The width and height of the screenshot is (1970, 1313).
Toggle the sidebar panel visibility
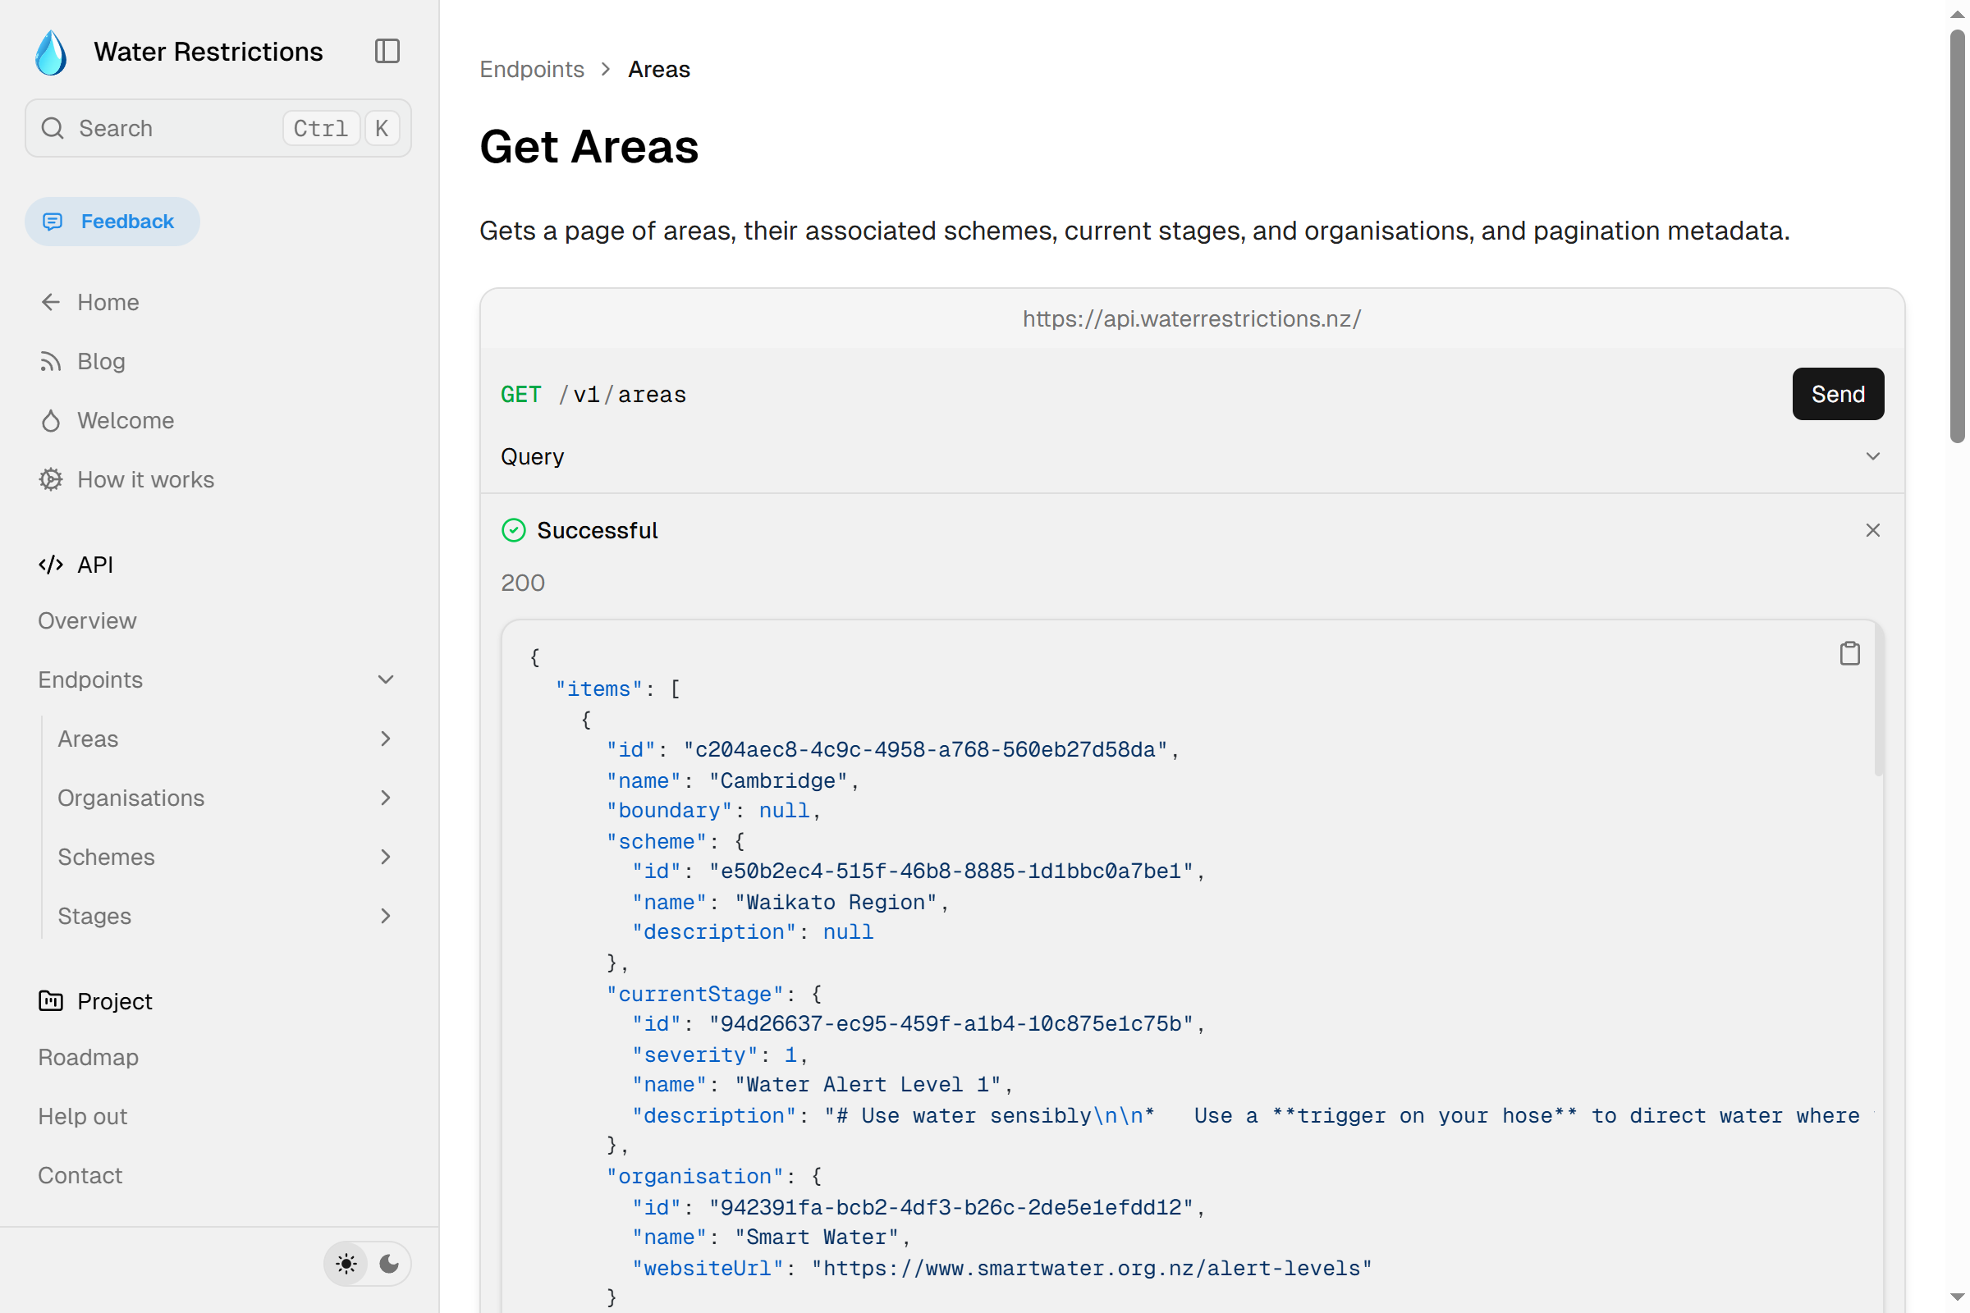(386, 51)
